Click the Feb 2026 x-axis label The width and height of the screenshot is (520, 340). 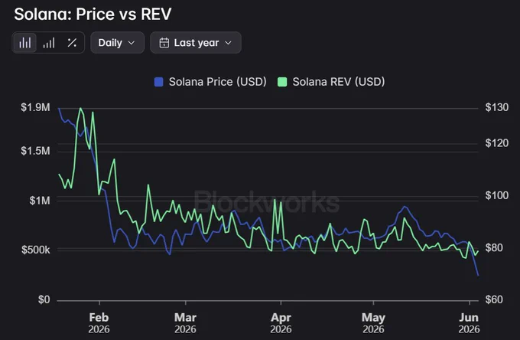point(99,323)
